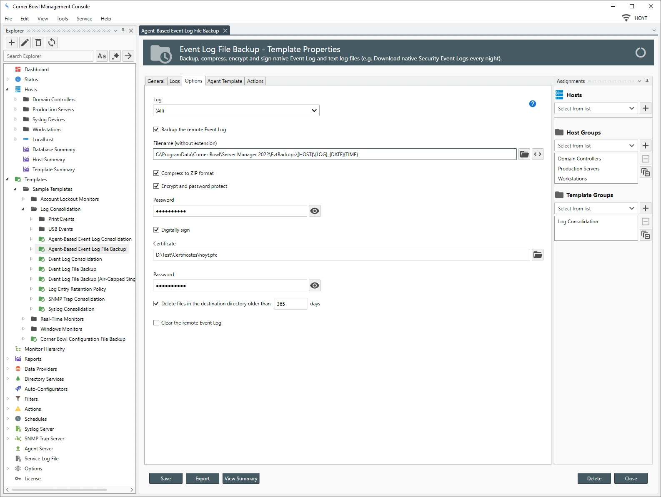The width and height of the screenshot is (661, 497).
Task: Open the blue help question mark icon
Action: (x=532, y=104)
